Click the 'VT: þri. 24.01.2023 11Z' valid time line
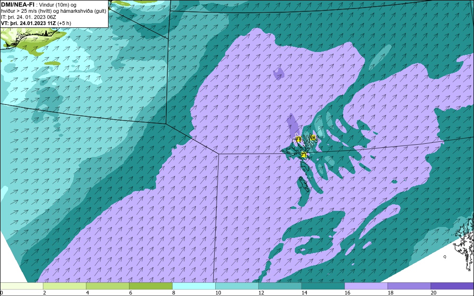The height and width of the screenshot is (296, 474). pyautogui.click(x=28, y=23)
